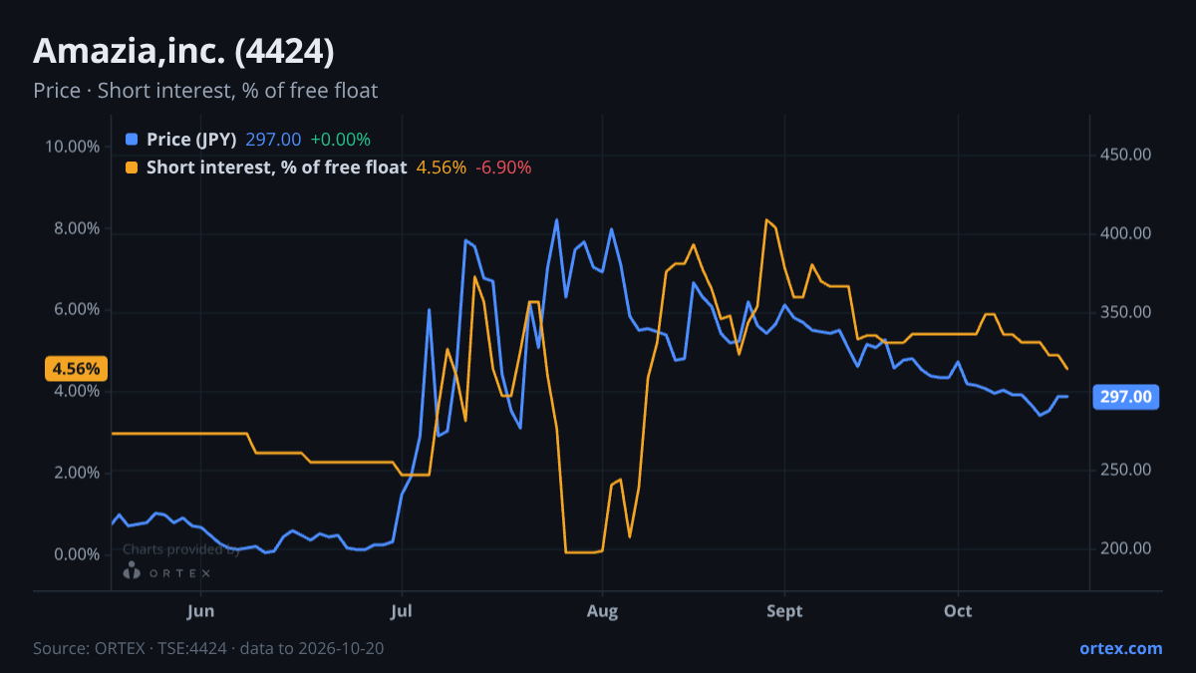Click the 2.00% left axis label
Screen dimensions: 1196x673
[x=77, y=473]
